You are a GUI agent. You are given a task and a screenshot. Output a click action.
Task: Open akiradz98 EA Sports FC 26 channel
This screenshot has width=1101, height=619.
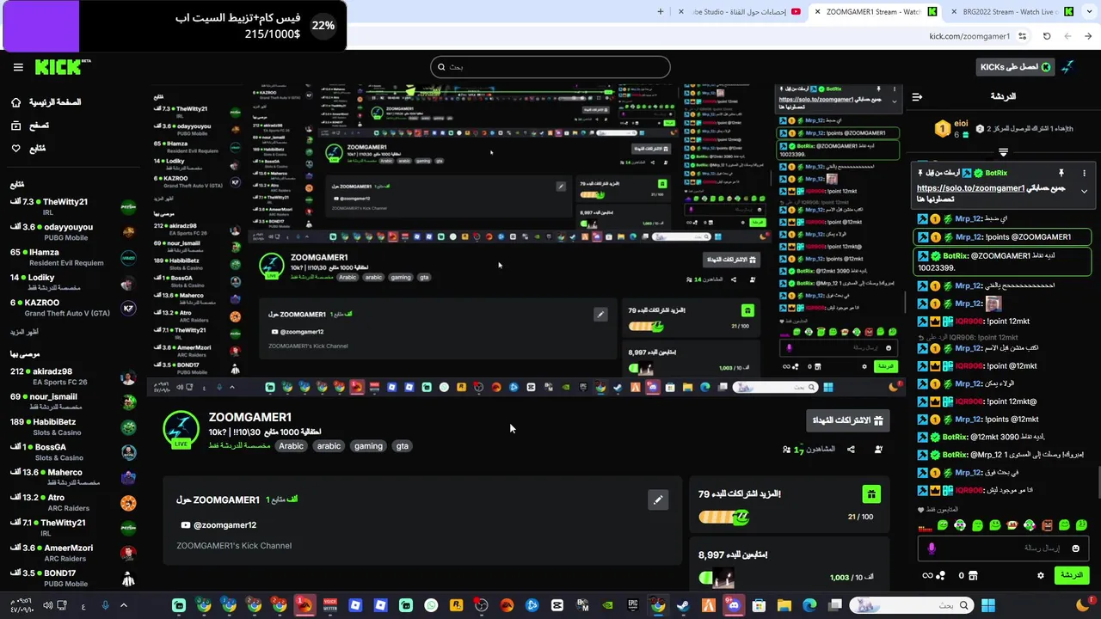point(73,377)
